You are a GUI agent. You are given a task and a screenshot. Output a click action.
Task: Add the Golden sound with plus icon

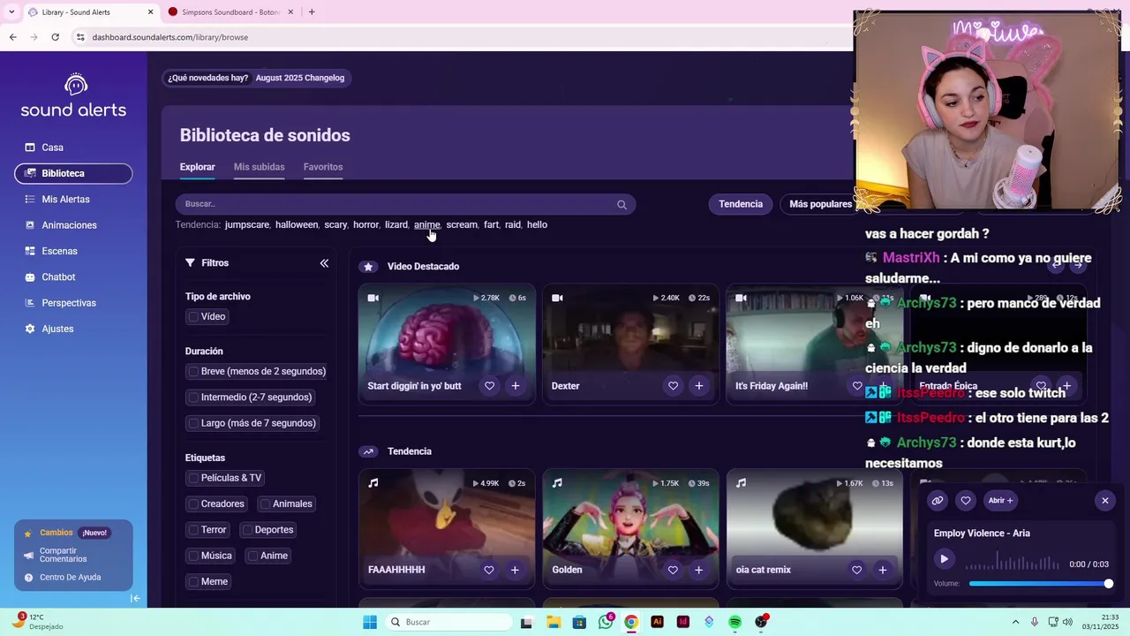[x=698, y=570]
